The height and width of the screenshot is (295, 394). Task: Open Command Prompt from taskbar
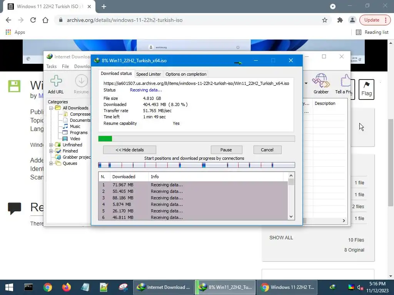pos(28,287)
